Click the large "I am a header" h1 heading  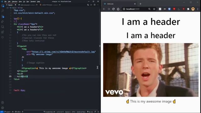151,22
